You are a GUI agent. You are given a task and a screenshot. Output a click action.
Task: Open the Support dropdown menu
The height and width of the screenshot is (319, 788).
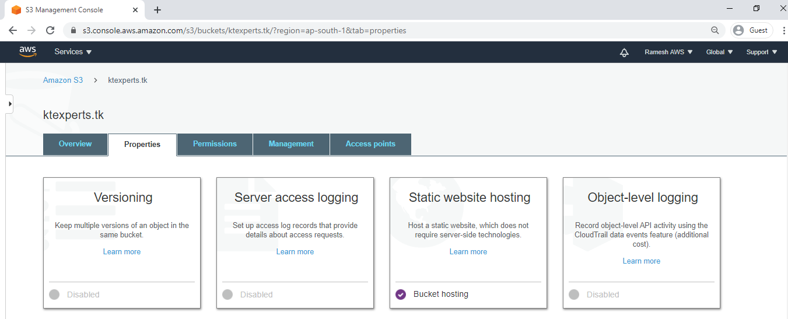(x=762, y=52)
